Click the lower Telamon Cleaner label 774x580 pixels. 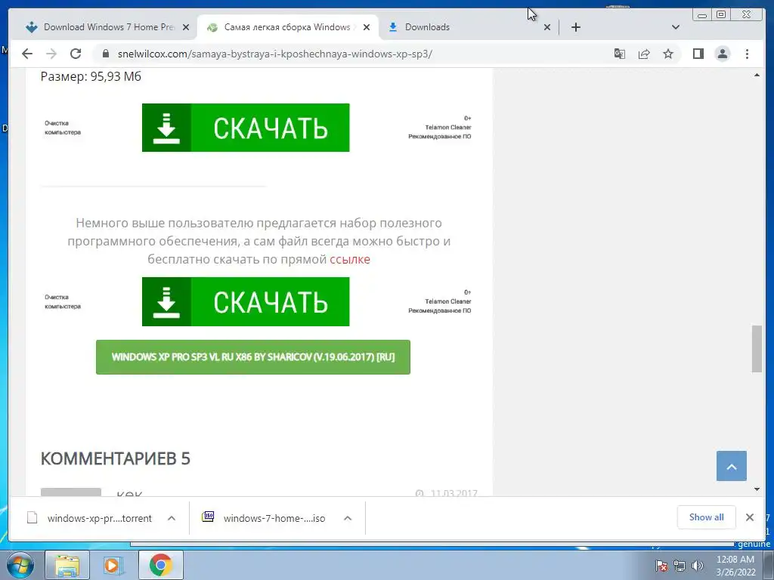tap(447, 301)
